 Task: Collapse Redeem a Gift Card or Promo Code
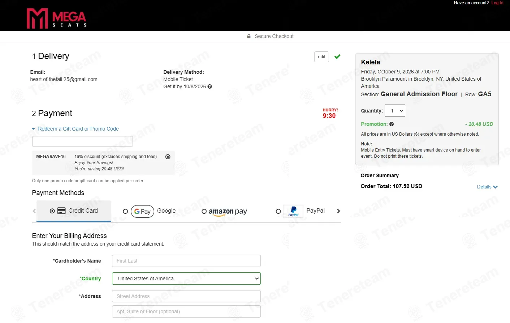[x=75, y=129]
